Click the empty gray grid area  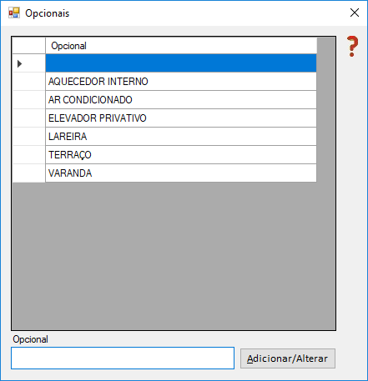click(x=174, y=256)
